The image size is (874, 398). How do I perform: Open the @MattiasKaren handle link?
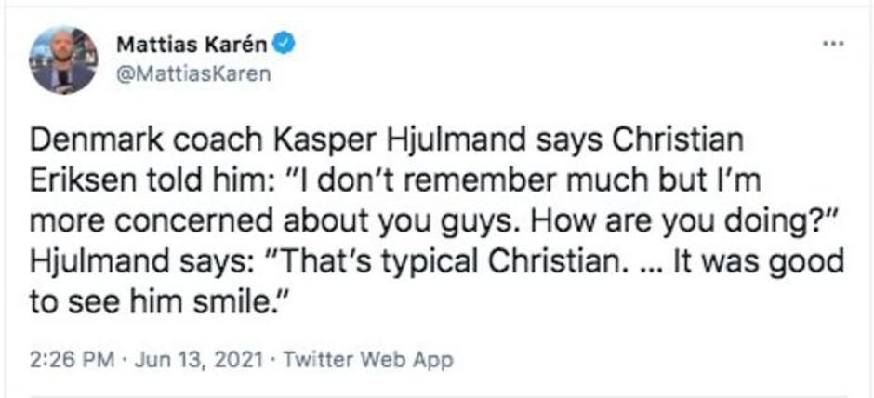(193, 74)
